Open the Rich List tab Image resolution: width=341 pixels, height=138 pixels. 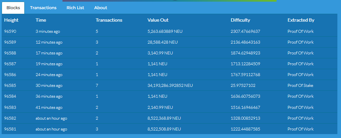pyautogui.click(x=75, y=8)
